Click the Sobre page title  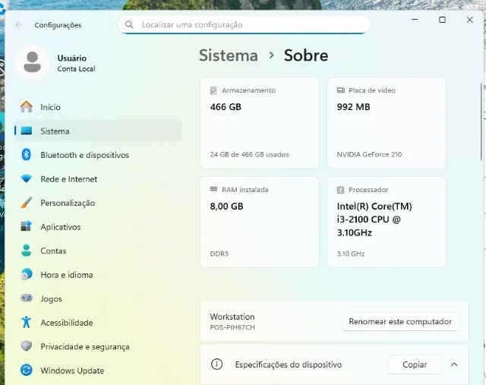click(306, 55)
